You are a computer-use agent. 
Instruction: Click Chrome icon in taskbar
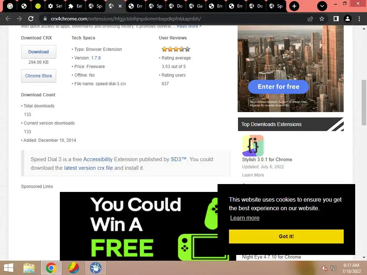pyautogui.click(x=51, y=268)
